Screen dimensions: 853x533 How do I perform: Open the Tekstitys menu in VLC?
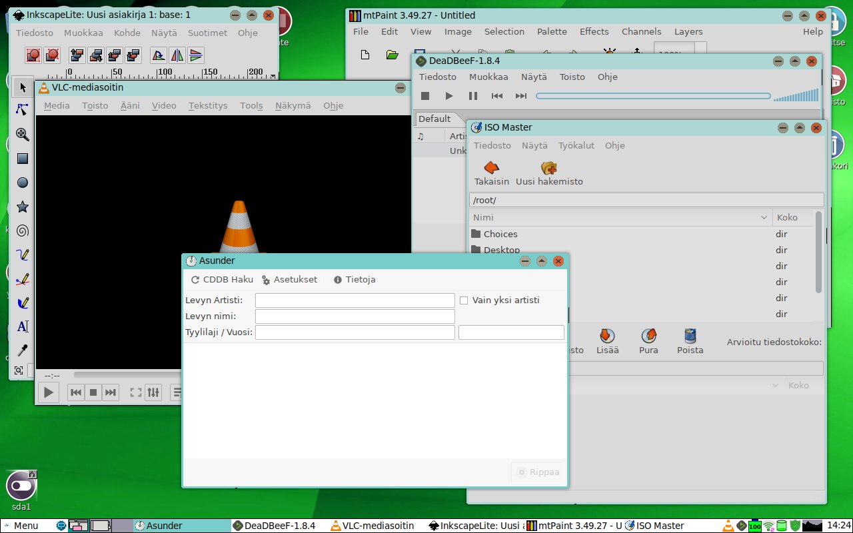pyautogui.click(x=208, y=105)
